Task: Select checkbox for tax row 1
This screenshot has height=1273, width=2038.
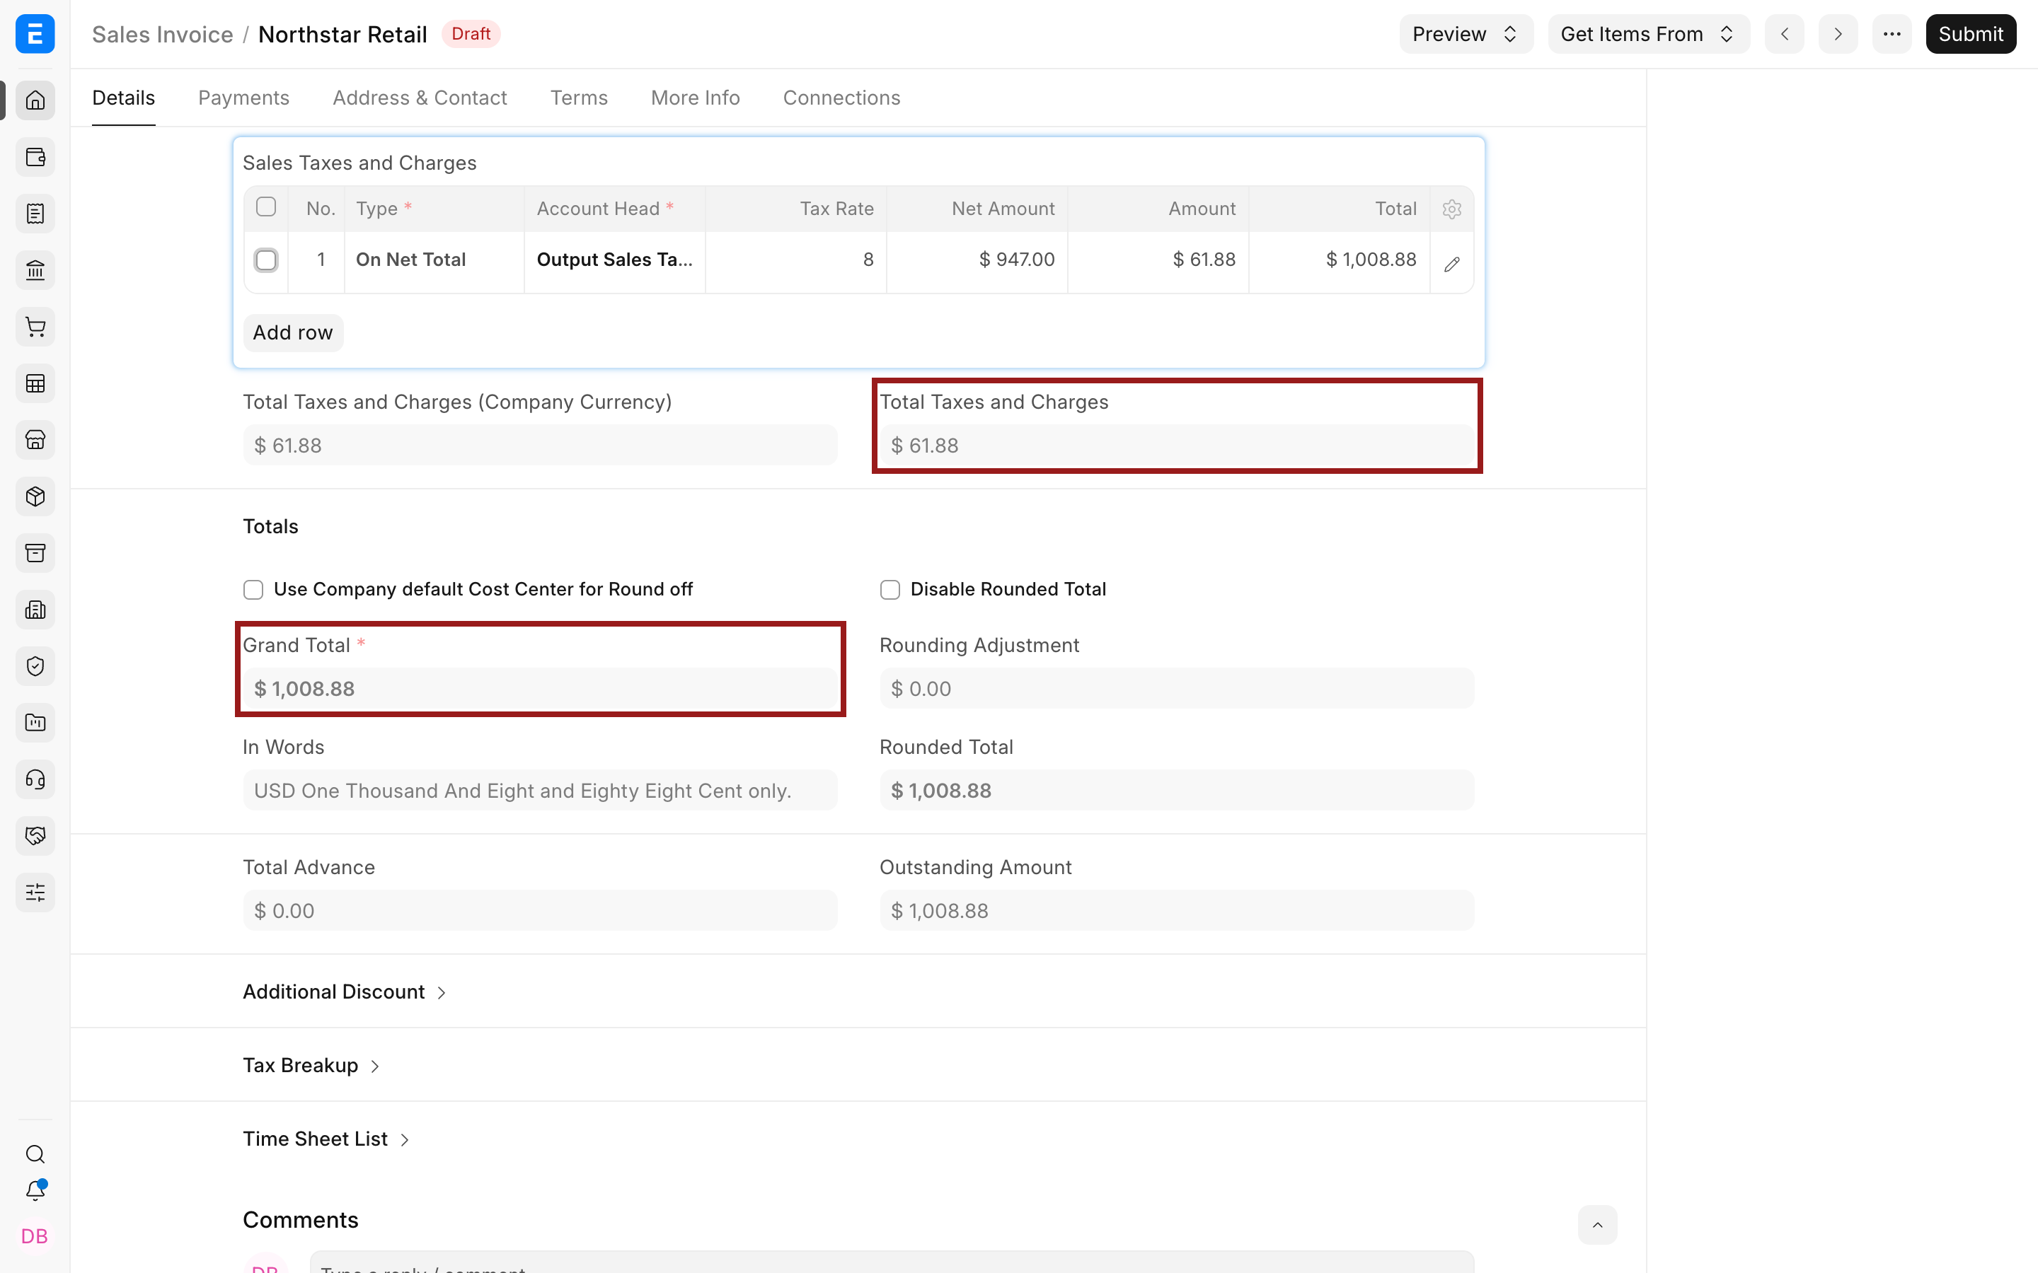Action: (266, 260)
